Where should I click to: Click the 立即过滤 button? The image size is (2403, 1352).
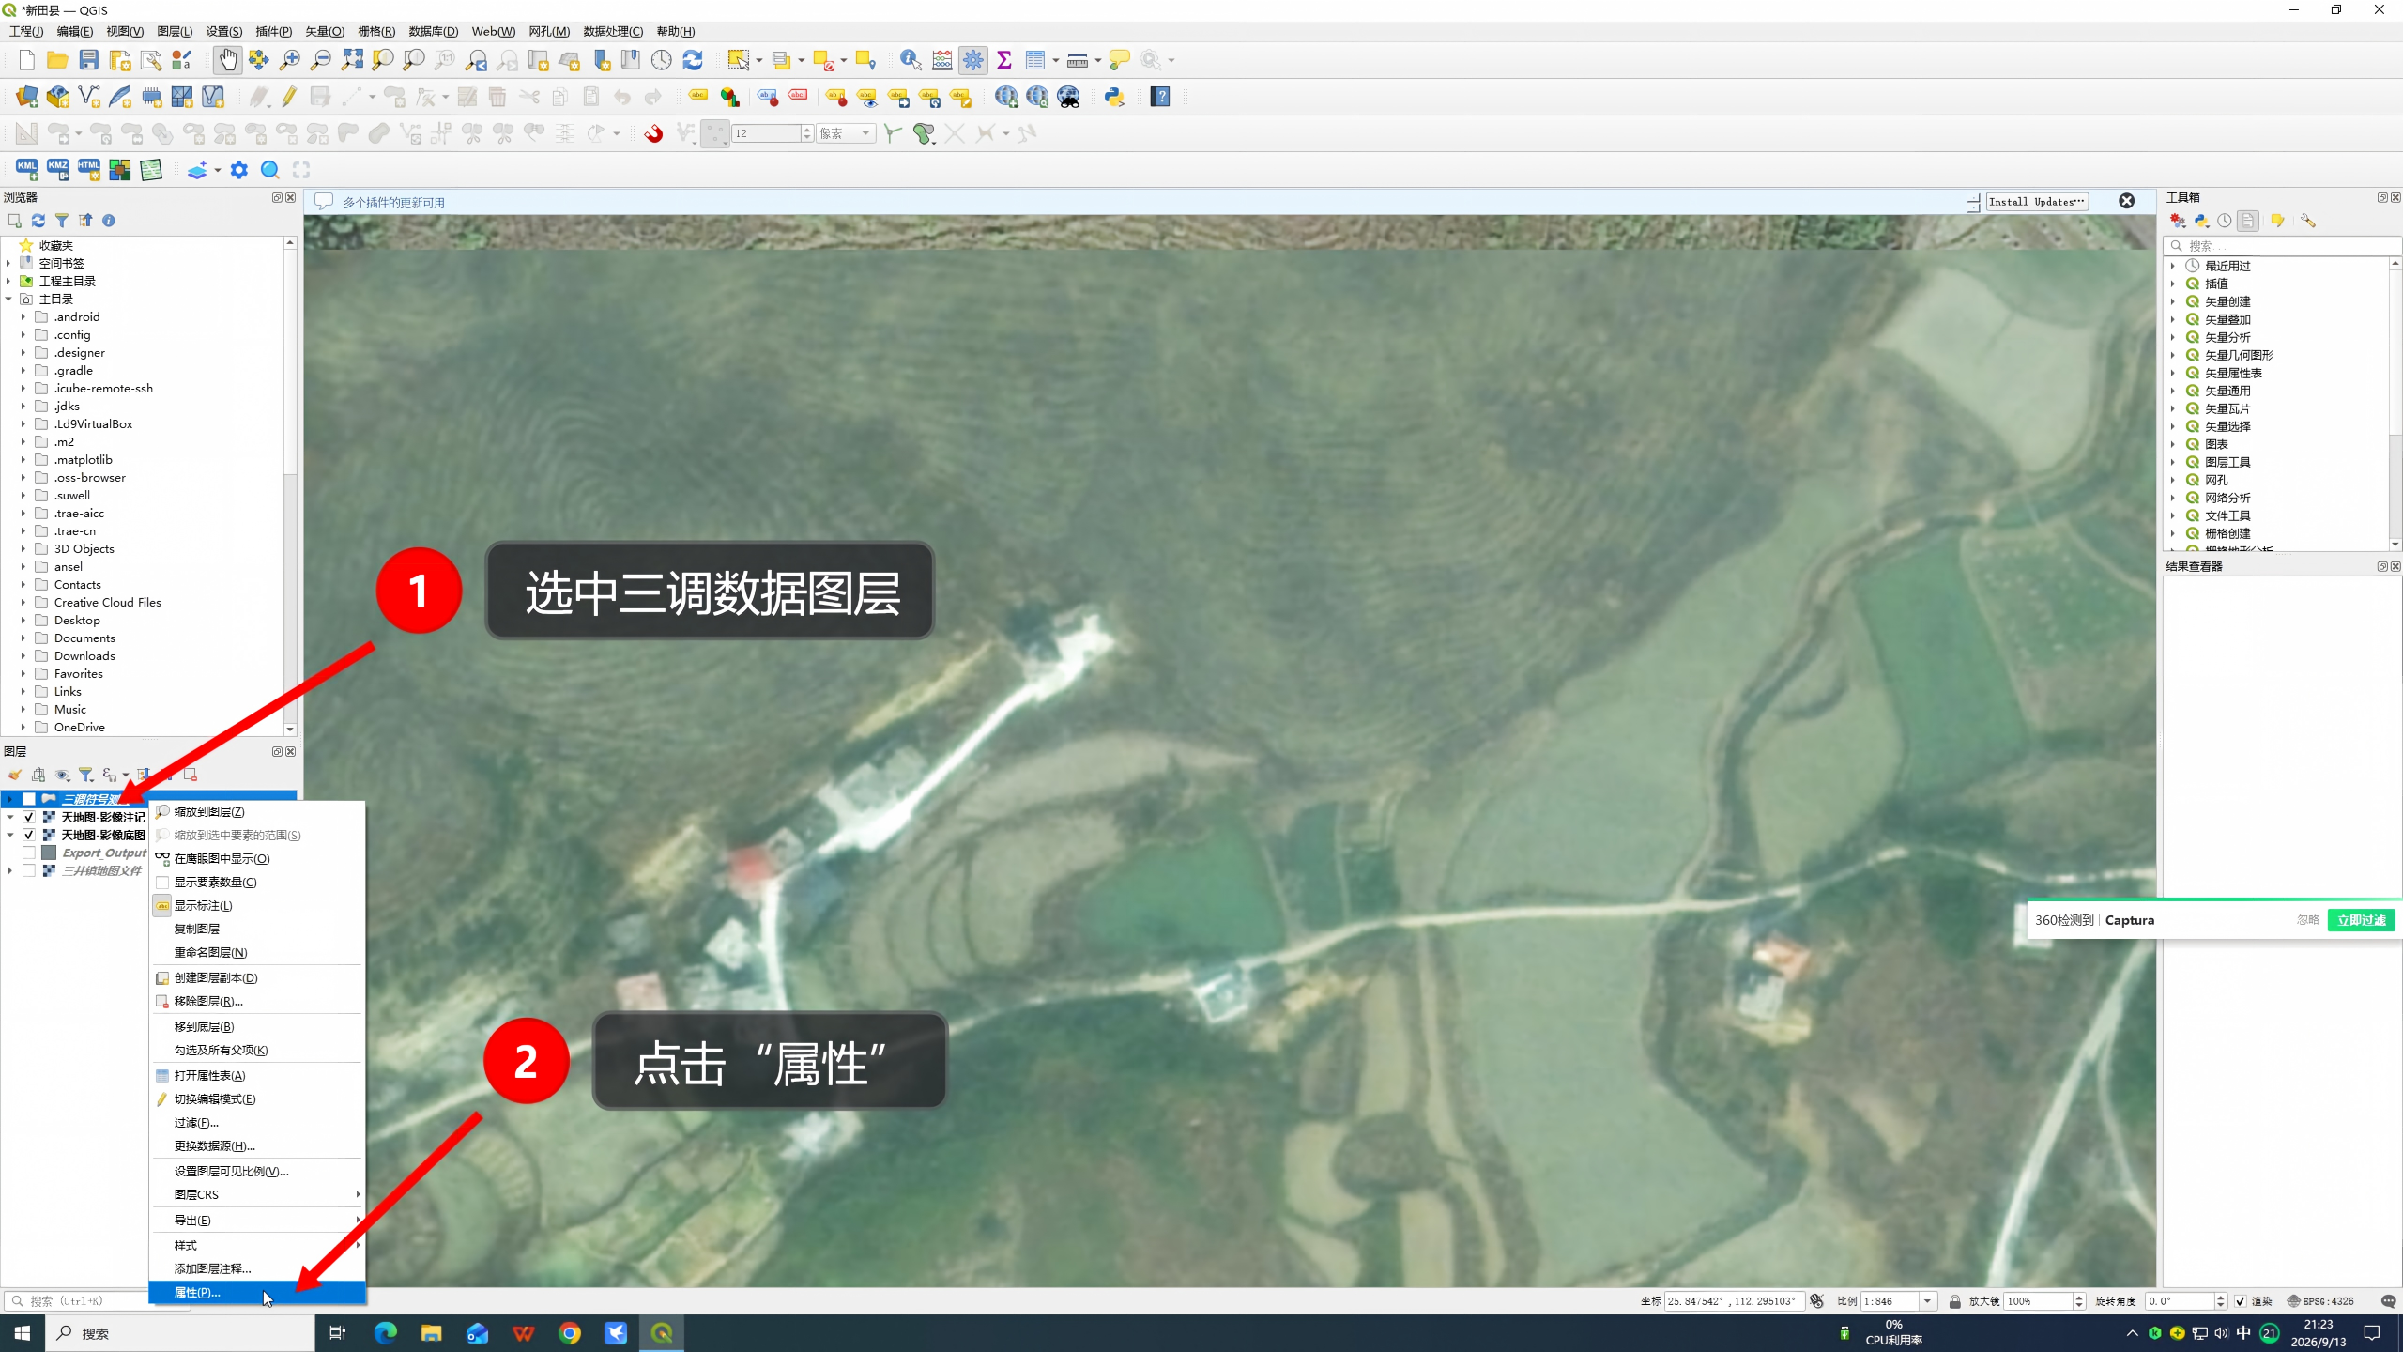pyautogui.click(x=2361, y=920)
